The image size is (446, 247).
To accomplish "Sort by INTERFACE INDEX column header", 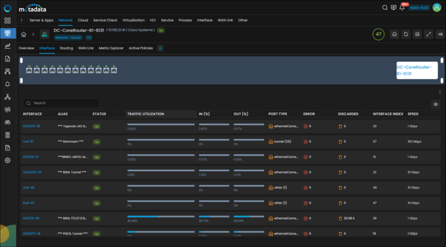I will [x=388, y=114].
